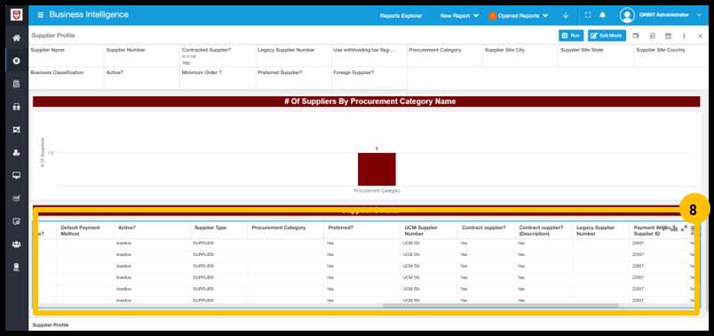Image resolution: width=714 pixels, height=336 pixels.
Task: Go to Home in the sidebar
Action: point(16,38)
